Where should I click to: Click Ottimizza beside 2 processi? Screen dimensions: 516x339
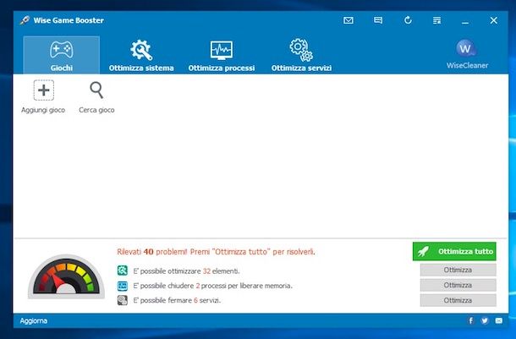(458, 285)
